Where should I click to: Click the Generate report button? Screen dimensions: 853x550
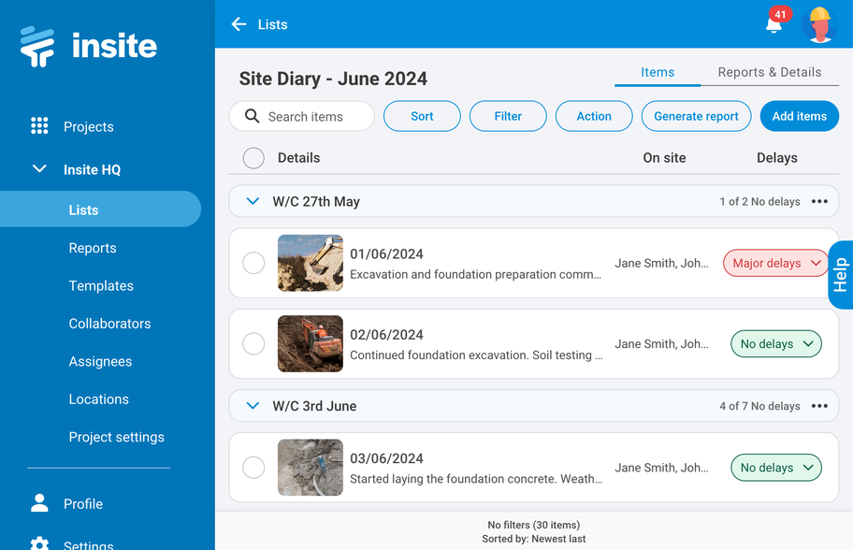click(696, 116)
